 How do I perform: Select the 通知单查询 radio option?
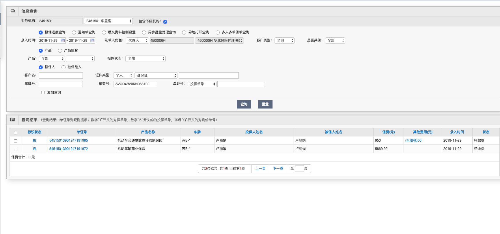[74, 33]
